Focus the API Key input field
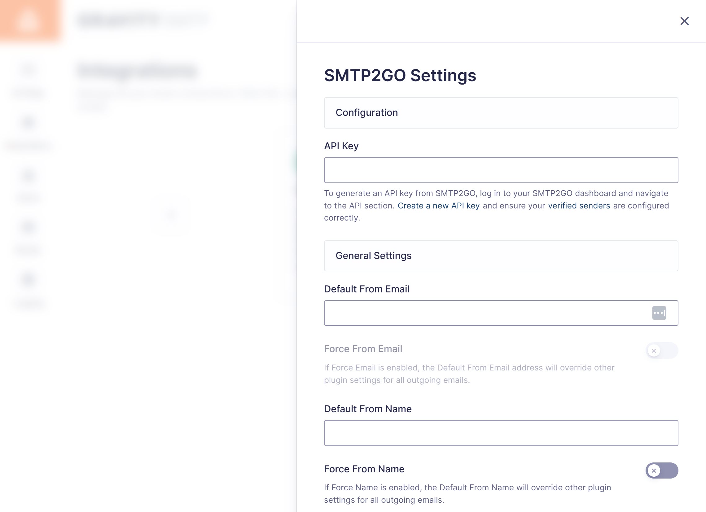The width and height of the screenshot is (706, 512). [x=501, y=170]
